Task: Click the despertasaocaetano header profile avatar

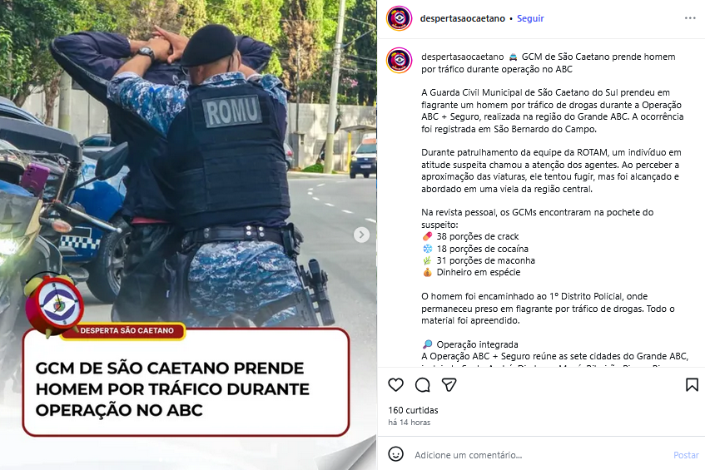Action: coord(400,18)
